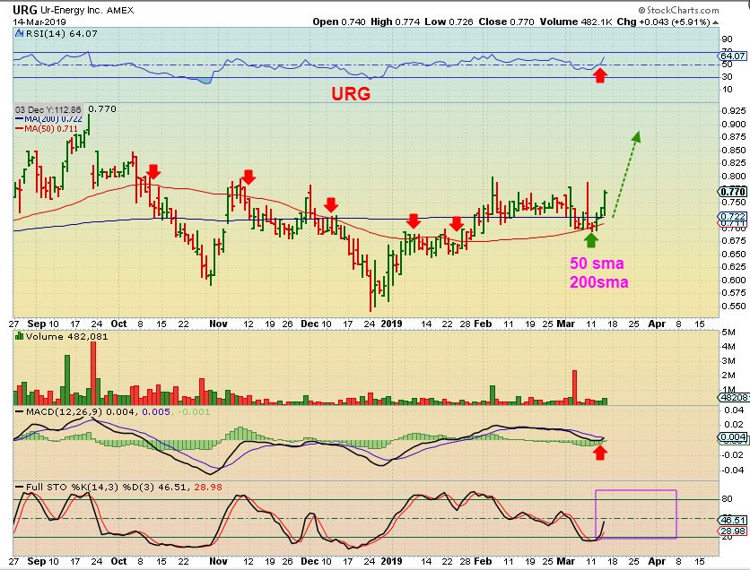Click the MA(50) 0.711 legend entry
The height and width of the screenshot is (570, 750).
(x=47, y=128)
